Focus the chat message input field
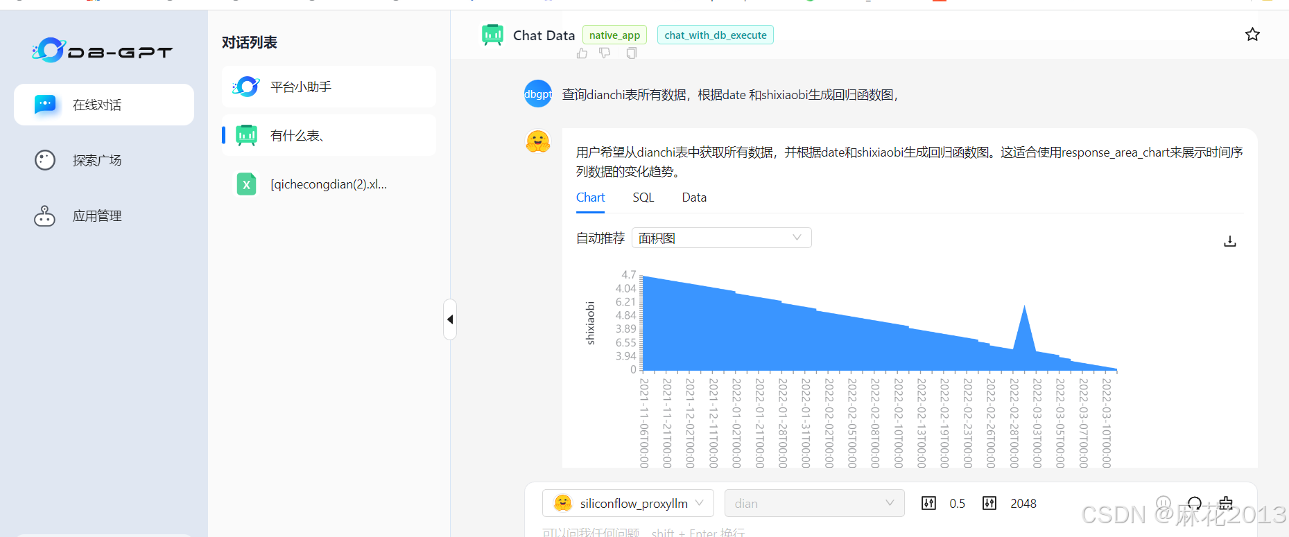 tap(891, 531)
